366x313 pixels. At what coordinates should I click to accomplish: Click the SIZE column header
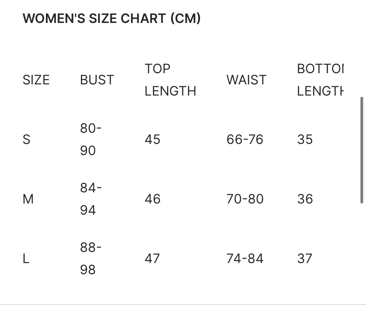click(x=36, y=80)
